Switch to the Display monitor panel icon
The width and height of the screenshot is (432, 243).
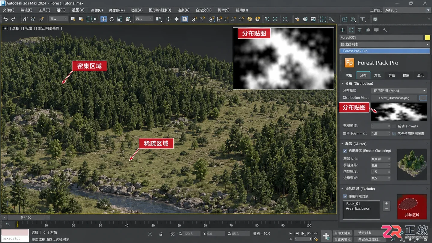[x=376, y=30]
